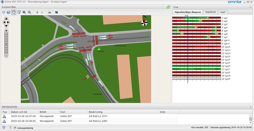Click warning icon of 10:36:51 event
The width and height of the screenshot is (254, 131).
coord(4,121)
